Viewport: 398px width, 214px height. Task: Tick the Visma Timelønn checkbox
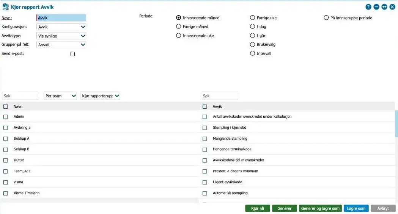click(x=6, y=193)
